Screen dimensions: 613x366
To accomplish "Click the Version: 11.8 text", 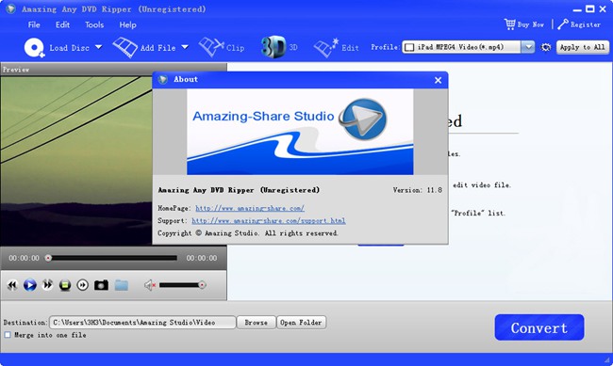I will click(x=417, y=190).
